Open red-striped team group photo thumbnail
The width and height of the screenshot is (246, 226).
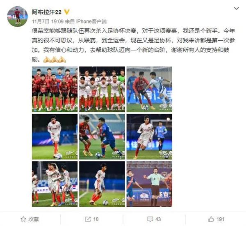[x=55, y=89]
